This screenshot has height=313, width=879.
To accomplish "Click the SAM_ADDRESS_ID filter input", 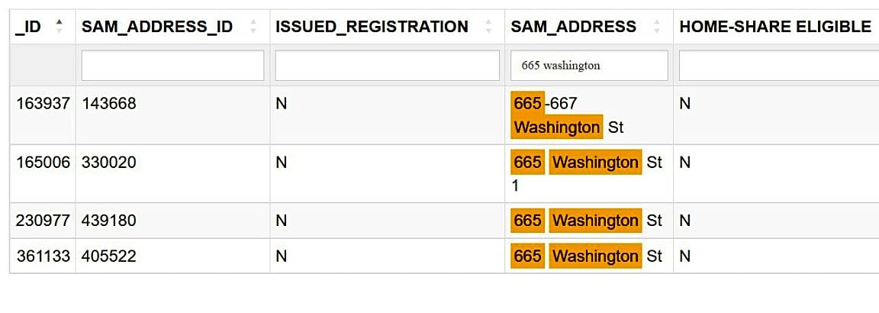I will (172, 66).
